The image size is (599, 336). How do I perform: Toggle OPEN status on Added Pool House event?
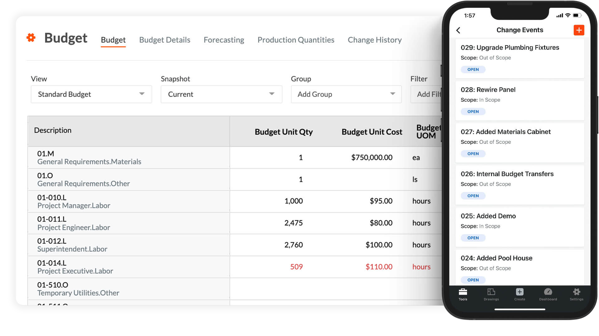pos(473,280)
